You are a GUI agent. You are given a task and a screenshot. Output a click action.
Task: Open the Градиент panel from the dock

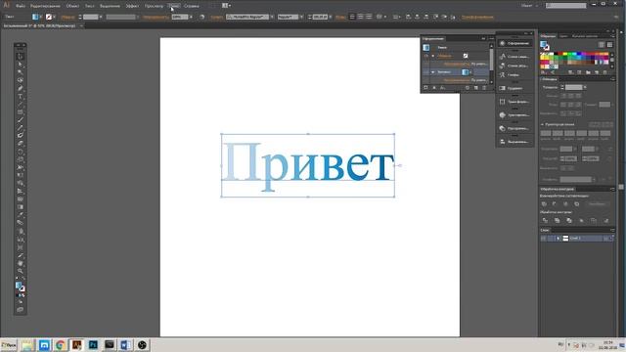click(x=515, y=88)
